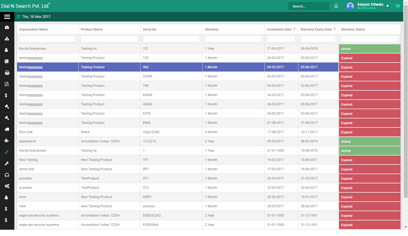Click serial number 1212213
The width and height of the screenshot is (408, 236).
click(171, 141)
